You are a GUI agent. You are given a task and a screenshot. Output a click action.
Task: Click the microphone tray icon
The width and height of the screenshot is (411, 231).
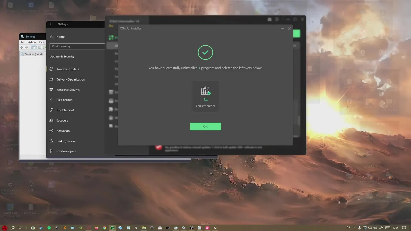pos(360,228)
